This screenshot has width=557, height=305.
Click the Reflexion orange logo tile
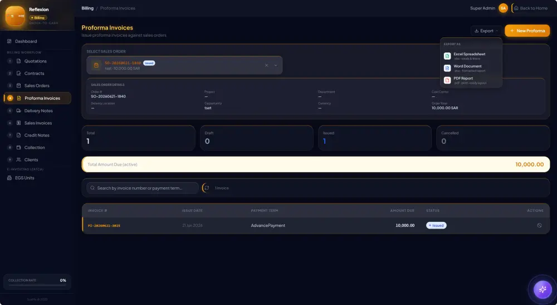pyautogui.click(x=15, y=16)
